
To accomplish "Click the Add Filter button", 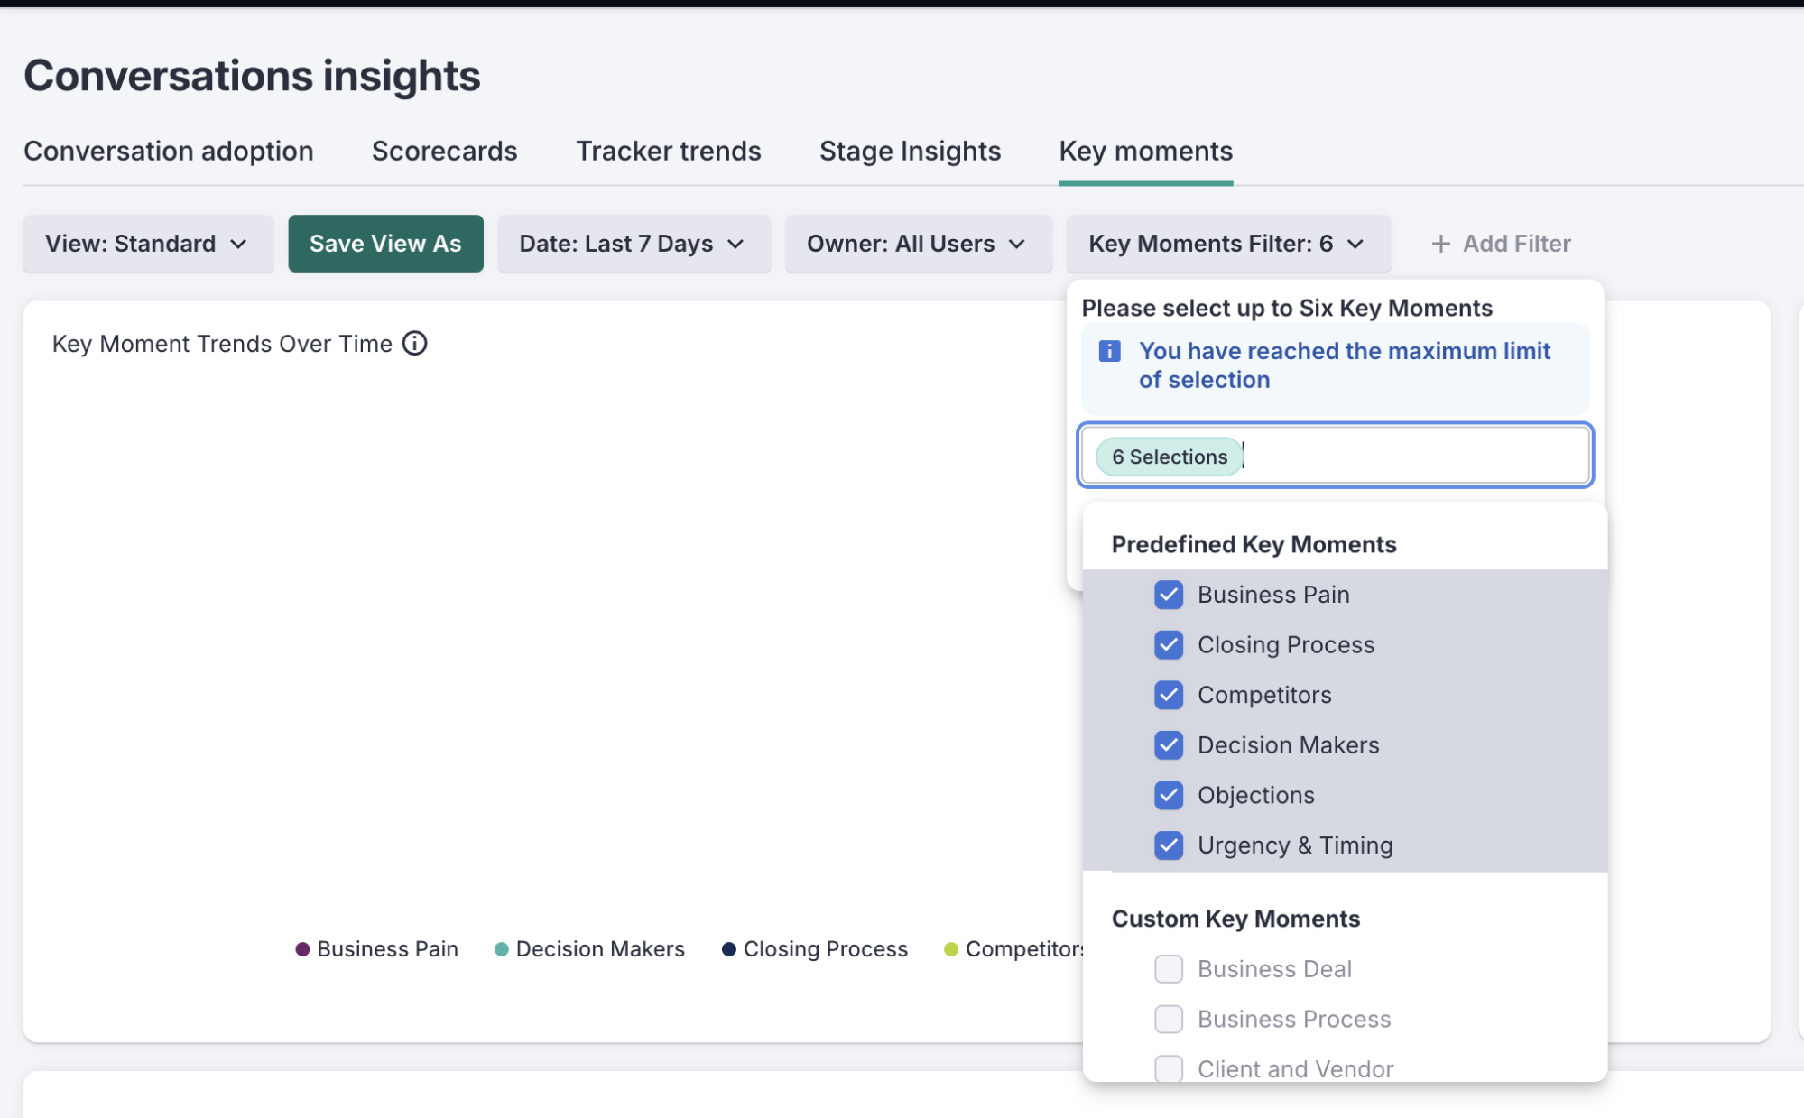I will pyautogui.click(x=1501, y=244).
